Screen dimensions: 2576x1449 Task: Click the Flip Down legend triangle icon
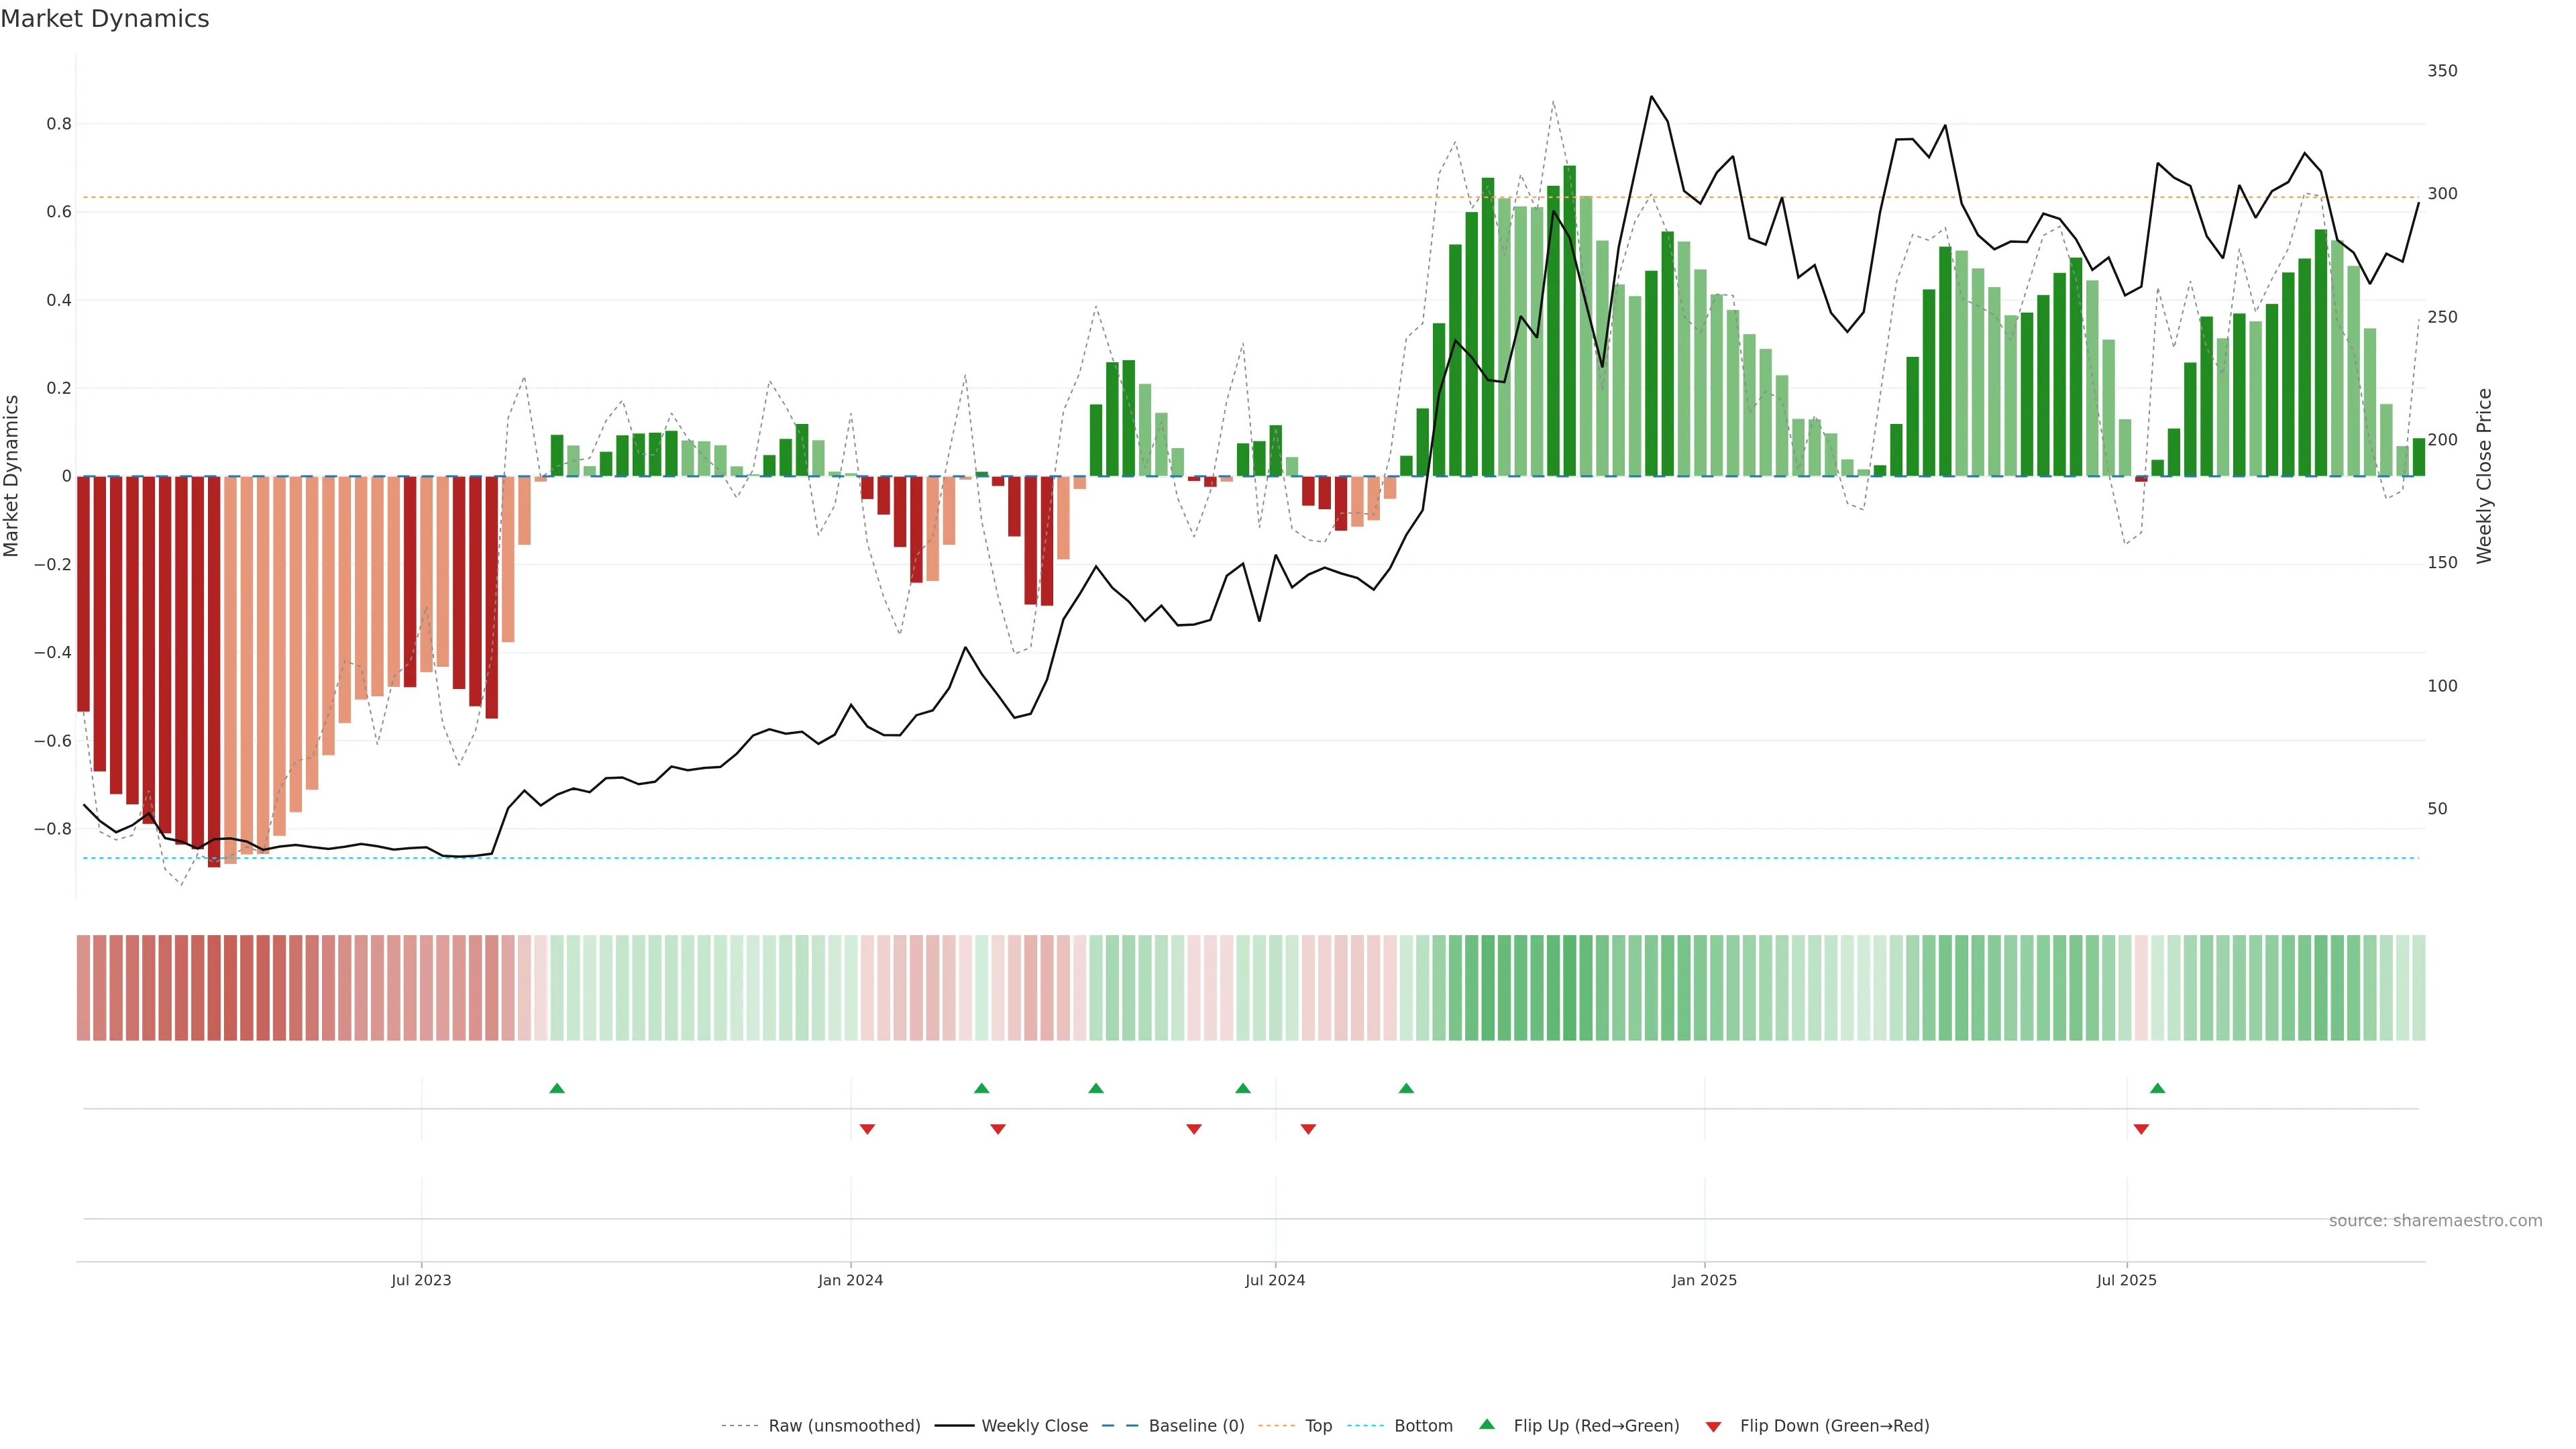[1713, 1427]
